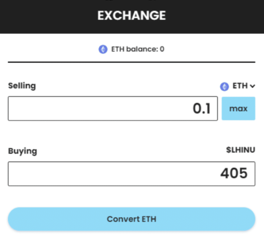
Task: Click the ETH icon beside the balance text
Action: pos(103,49)
